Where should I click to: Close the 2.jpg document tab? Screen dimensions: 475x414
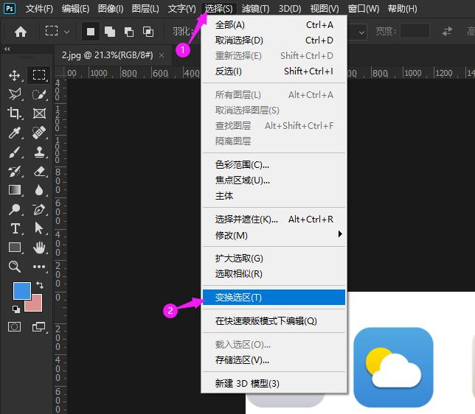(x=162, y=55)
